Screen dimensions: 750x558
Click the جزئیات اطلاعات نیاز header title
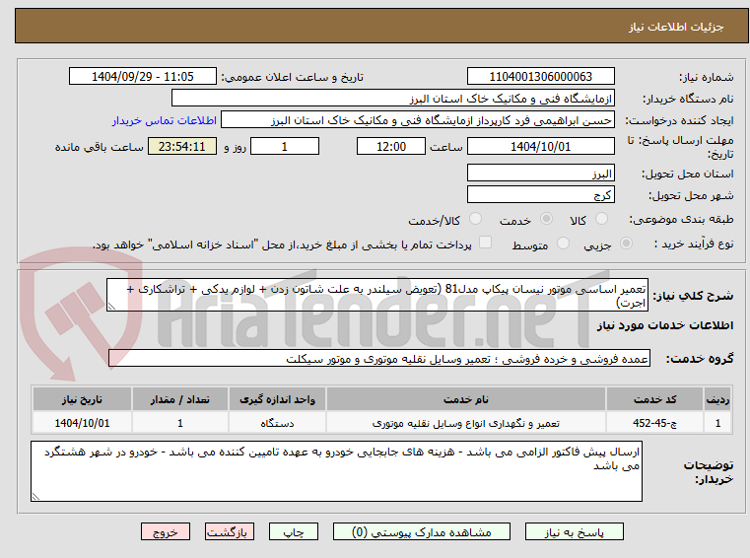tap(676, 27)
